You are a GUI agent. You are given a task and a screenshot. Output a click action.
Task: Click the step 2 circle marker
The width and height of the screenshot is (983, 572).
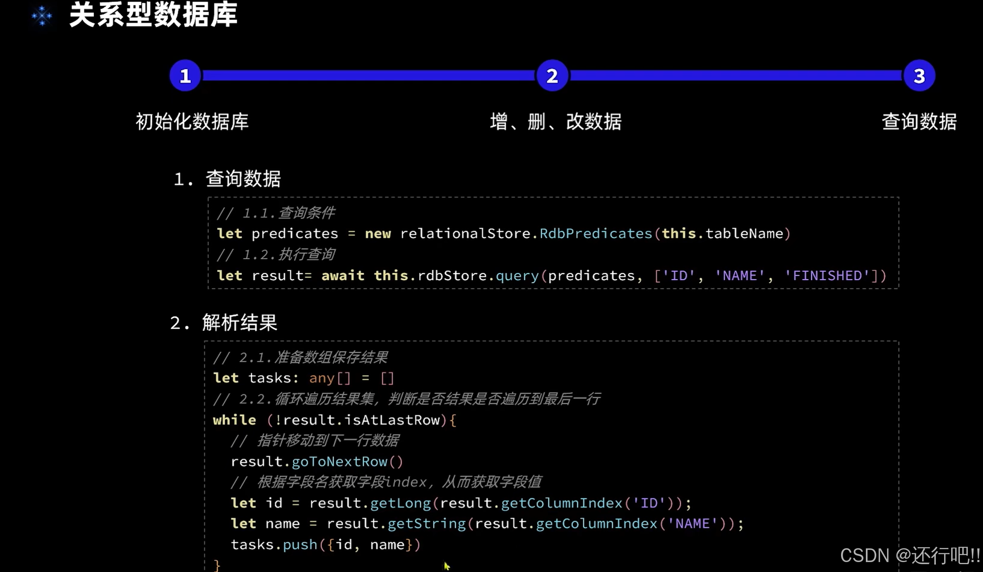[552, 76]
